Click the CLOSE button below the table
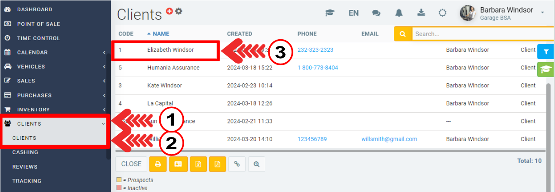Image resolution: width=555 pixels, height=192 pixels. coord(131,164)
